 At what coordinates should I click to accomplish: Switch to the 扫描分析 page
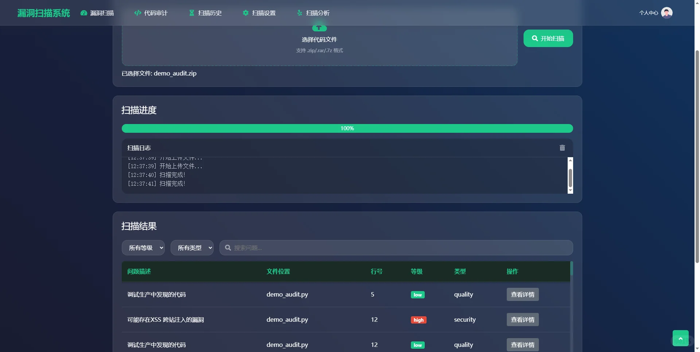(313, 13)
